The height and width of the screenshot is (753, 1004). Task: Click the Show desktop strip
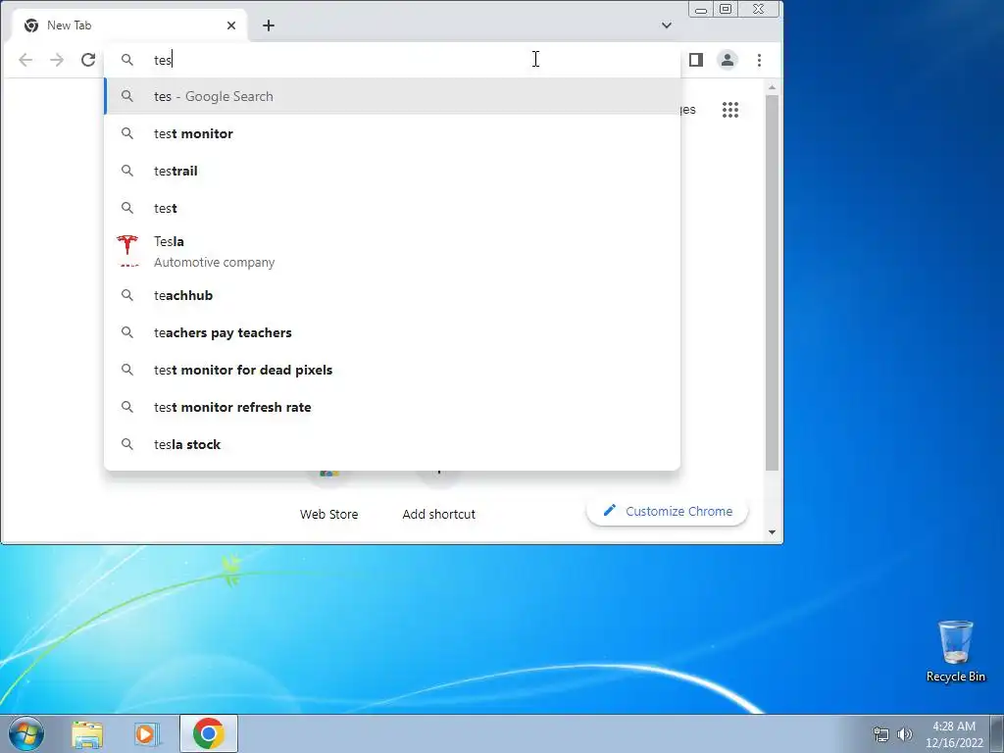pyautogui.click(x=997, y=733)
